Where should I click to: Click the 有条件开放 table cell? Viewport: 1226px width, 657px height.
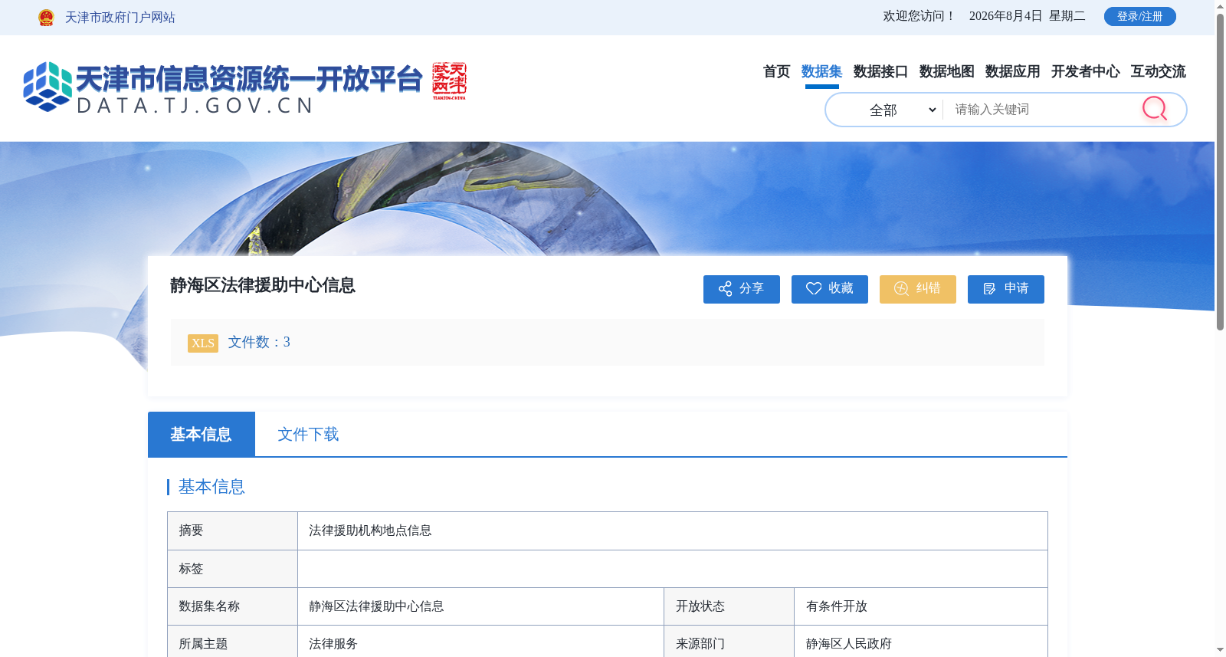tap(920, 606)
